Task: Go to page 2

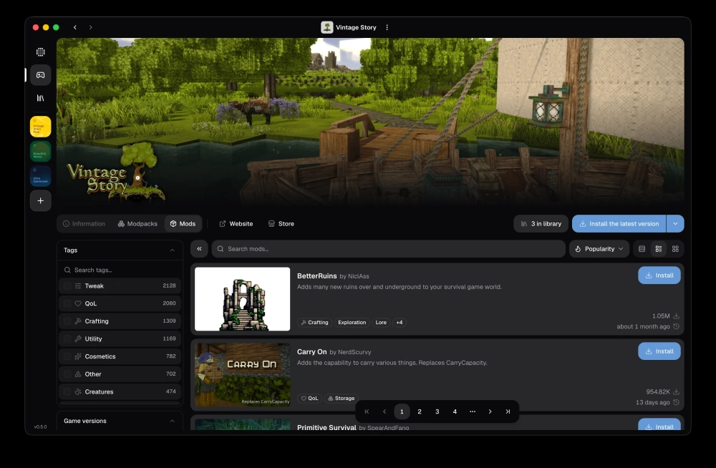Action: [420, 411]
